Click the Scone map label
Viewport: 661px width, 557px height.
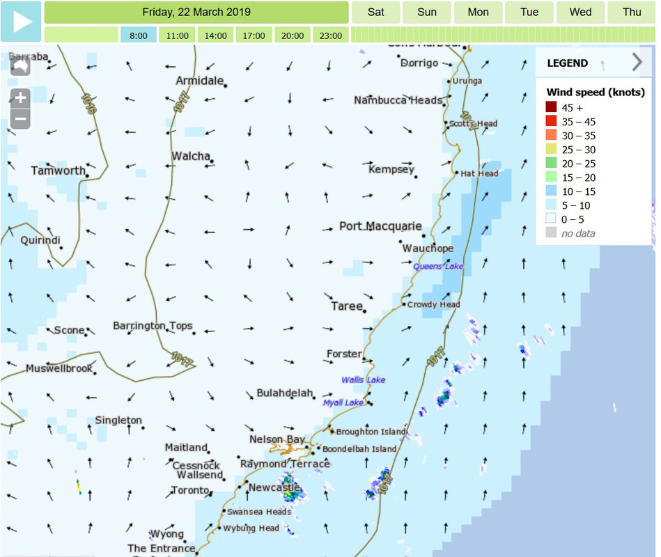[x=69, y=330]
